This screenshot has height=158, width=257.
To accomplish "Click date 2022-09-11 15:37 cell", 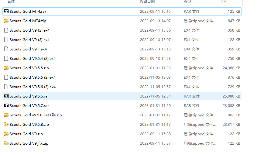I will [x=155, y=143].
